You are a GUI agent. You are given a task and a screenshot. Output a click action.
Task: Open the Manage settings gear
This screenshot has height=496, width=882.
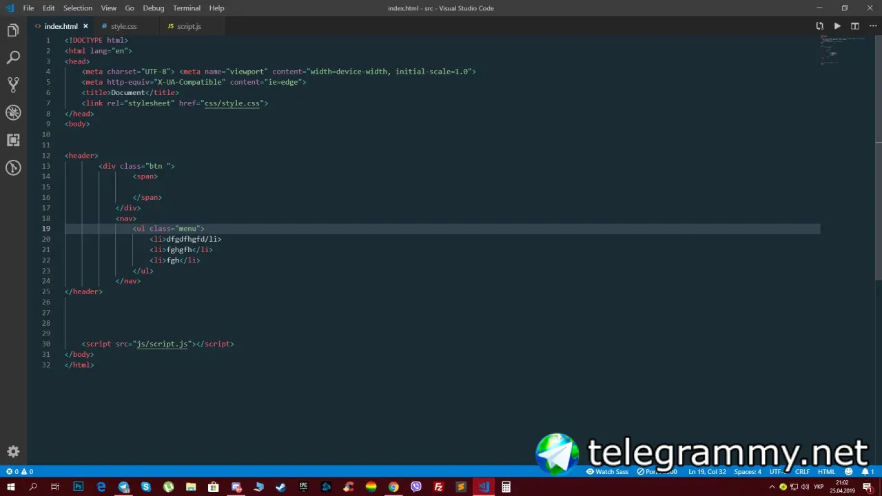(13, 452)
